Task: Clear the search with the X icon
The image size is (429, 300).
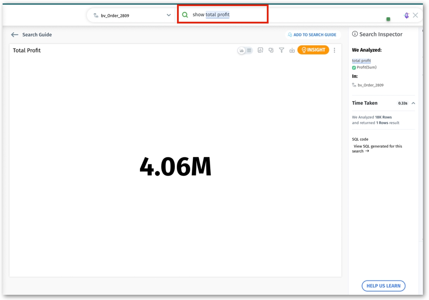Action: click(x=415, y=15)
